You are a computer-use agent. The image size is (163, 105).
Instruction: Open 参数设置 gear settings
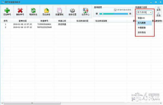pos(73,12)
